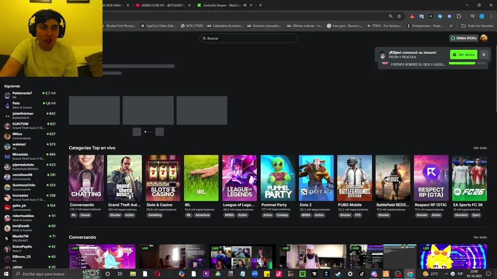Open the Chrome profile avatar
Screen dimensions: 497x279
coord(482,16)
